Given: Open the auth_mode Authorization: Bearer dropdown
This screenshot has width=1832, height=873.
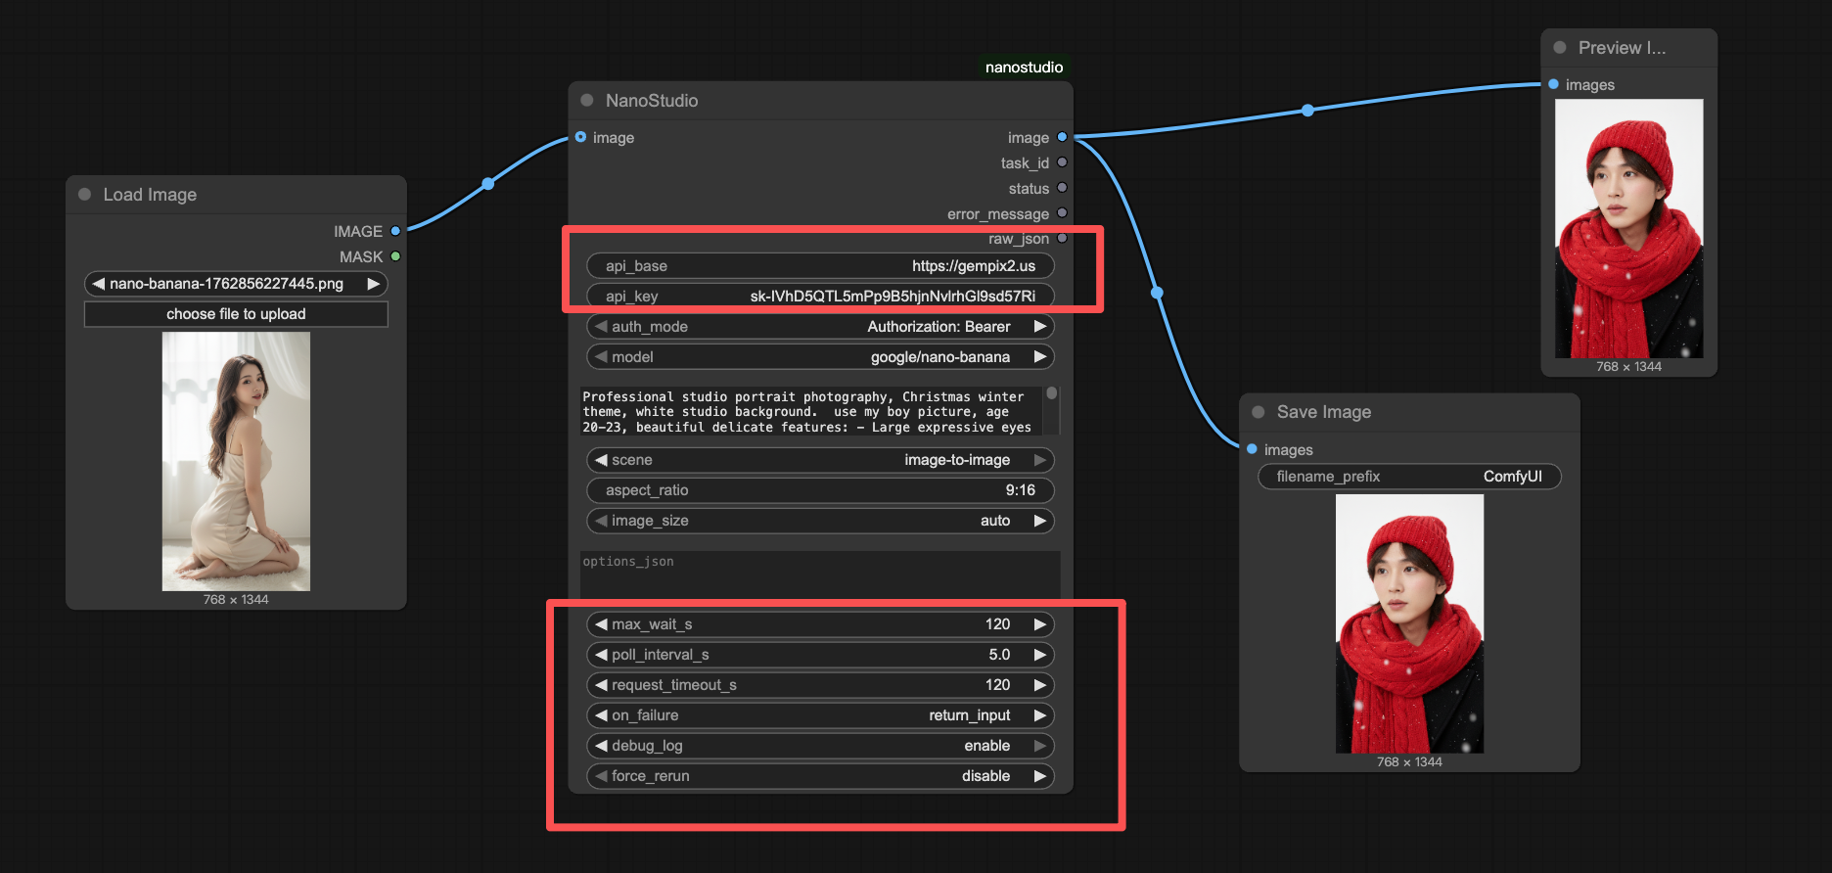Looking at the screenshot, I should [x=820, y=327].
